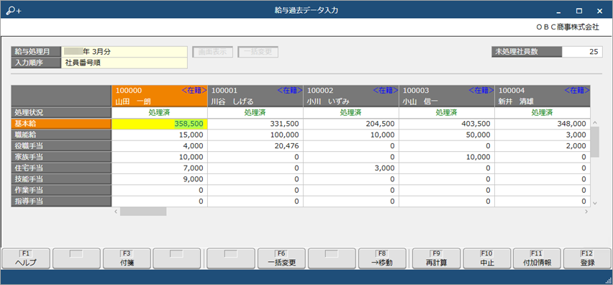This screenshot has height=285, width=613.
Task: Maximize the 給与過去データ入力 window
Action: pyautogui.click(x=579, y=11)
